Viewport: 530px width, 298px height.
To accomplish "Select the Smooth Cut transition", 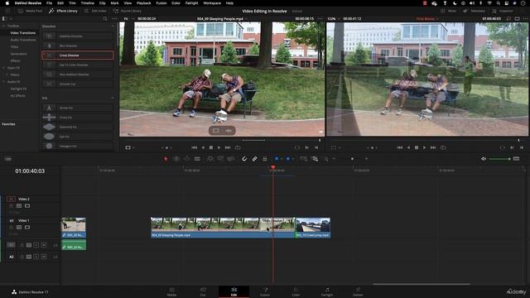I will [x=77, y=84].
